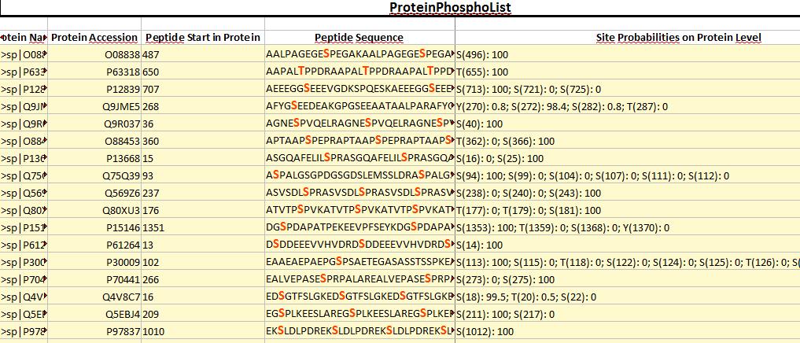Image resolution: width=800 pixels, height=343 pixels.
Task: Select site probabilities cell starting Y(270): 0.8
Action: 628,107
